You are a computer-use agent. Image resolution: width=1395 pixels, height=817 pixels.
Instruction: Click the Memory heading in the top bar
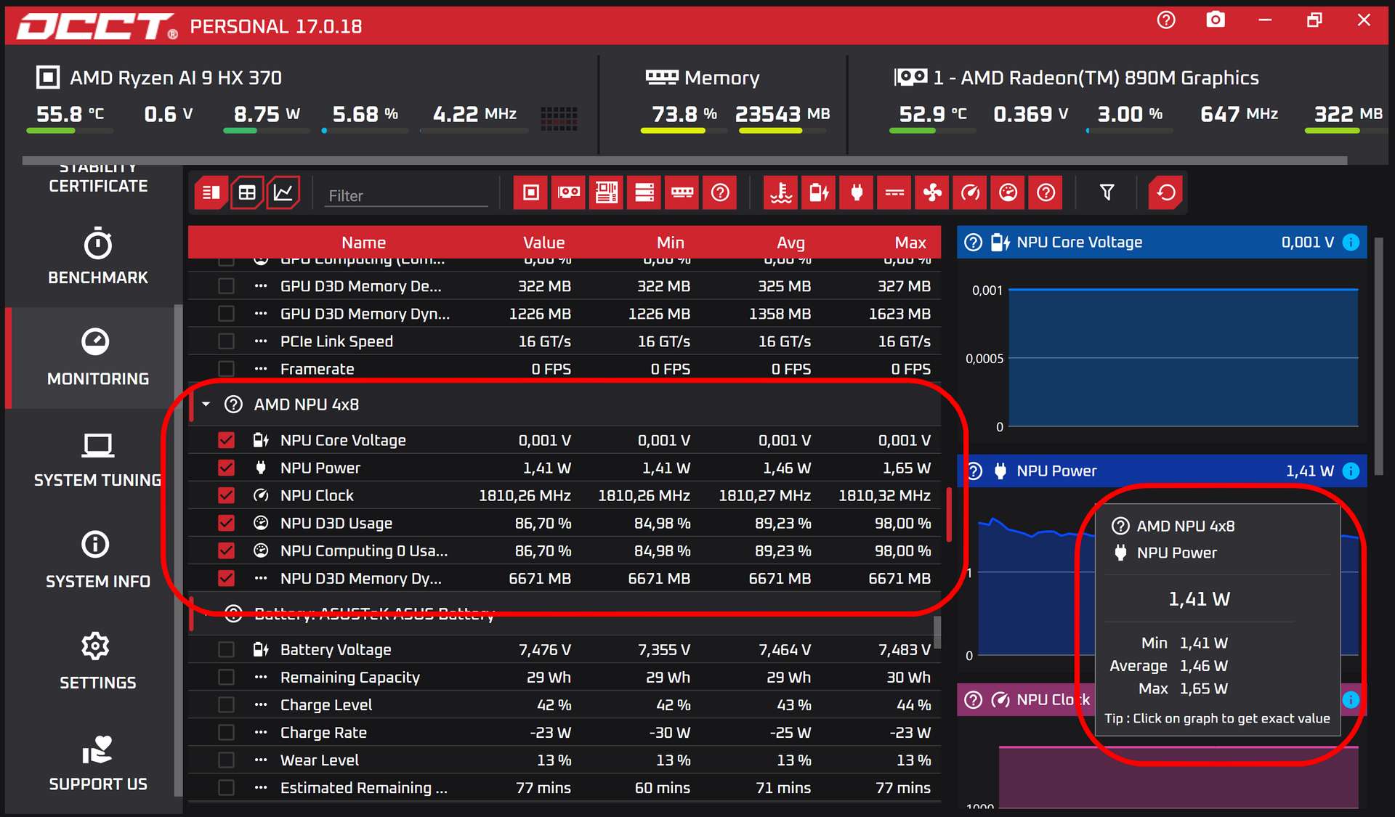click(721, 78)
